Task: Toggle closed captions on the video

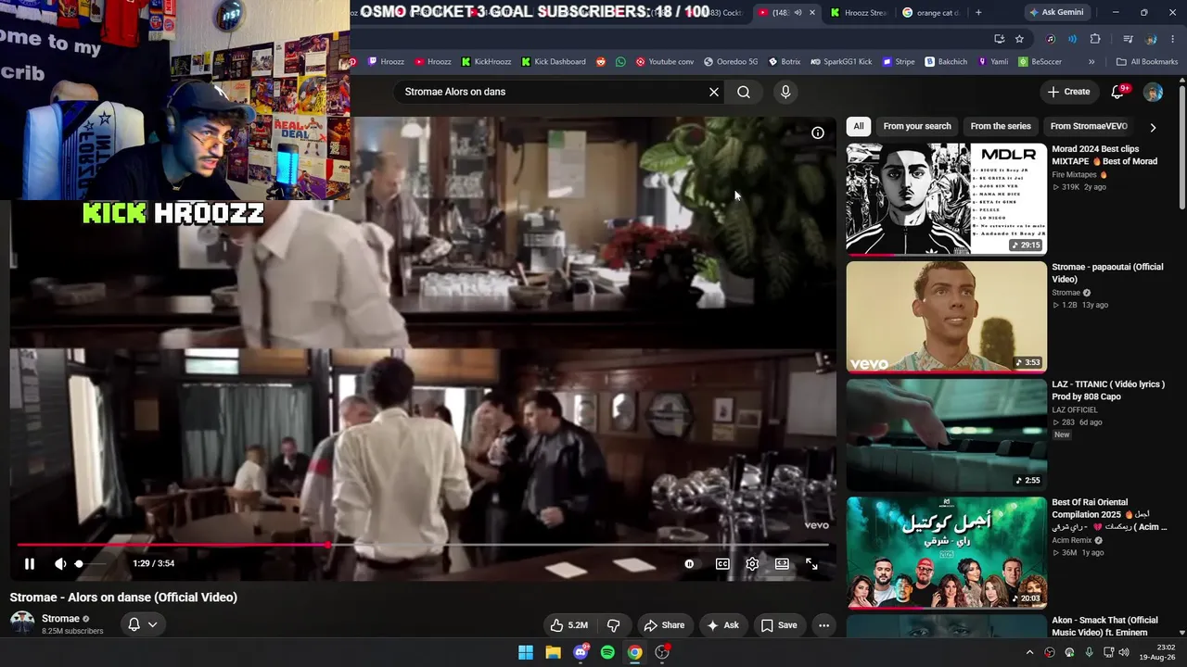Action: pyautogui.click(x=722, y=563)
